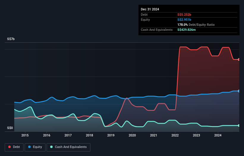Screen dimensions: 244x156
Task: Click the S$5.252b debt value
Action: 184,15
